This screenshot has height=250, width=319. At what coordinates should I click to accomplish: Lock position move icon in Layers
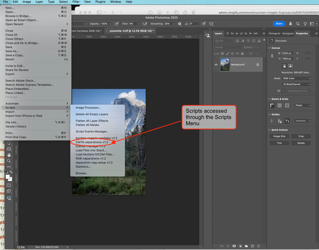[x=232, y=54]
